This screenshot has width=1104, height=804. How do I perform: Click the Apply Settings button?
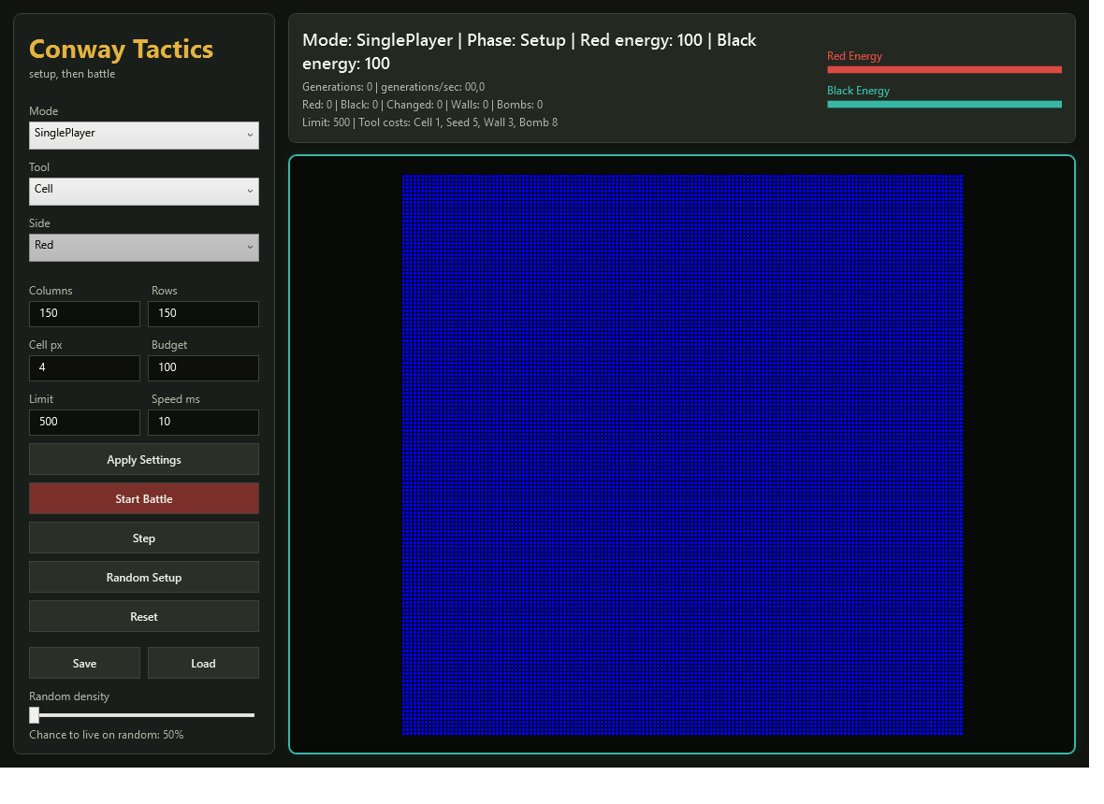pyautogui.click(x=144, y=459)
